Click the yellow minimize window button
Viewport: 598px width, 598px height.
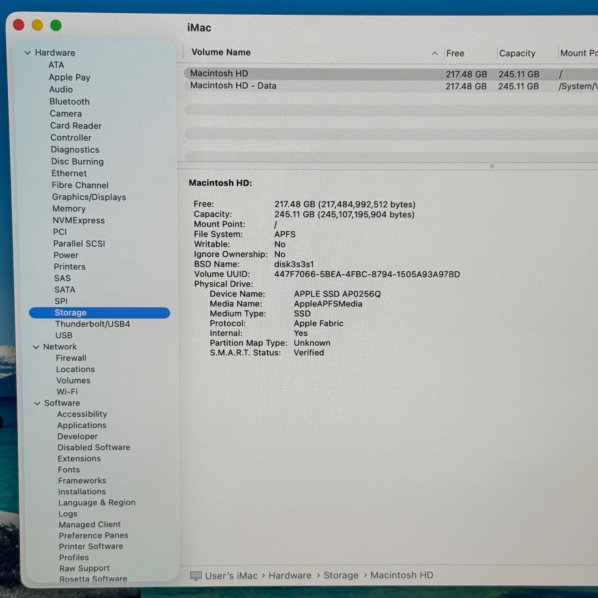point(37,26)
